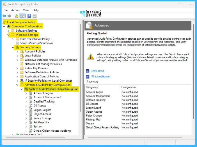Expand the Name Resolution Policy node
The image size is (197, 147).
[x=13, y=39]
